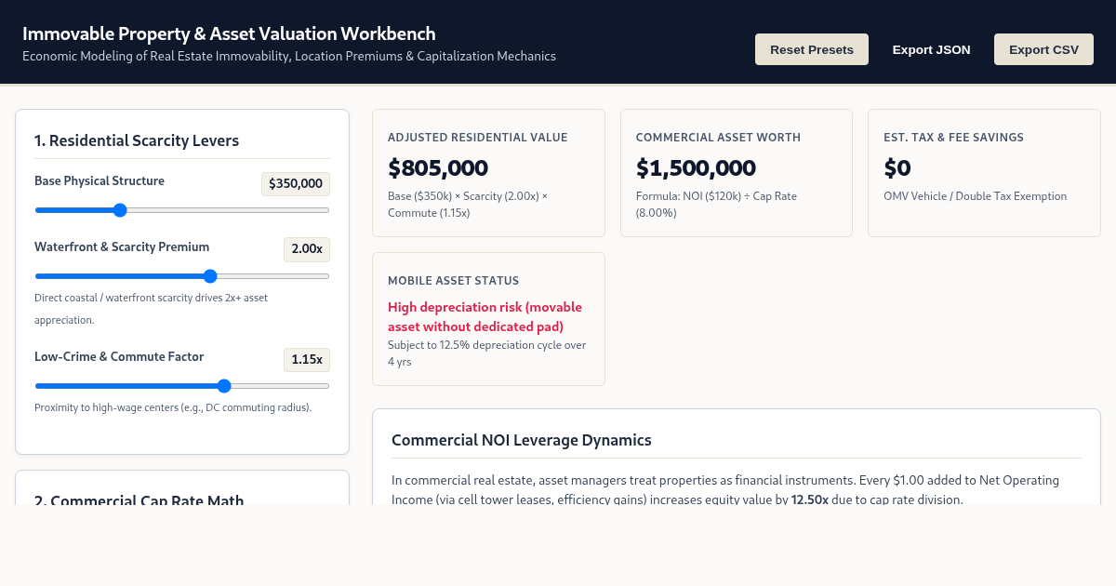Adjust the Base Physical Structure slider
Viewport: 1116px width, 586px height.
[x=182, y=210]
